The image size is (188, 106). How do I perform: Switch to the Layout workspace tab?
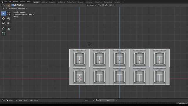coord(36,2)
